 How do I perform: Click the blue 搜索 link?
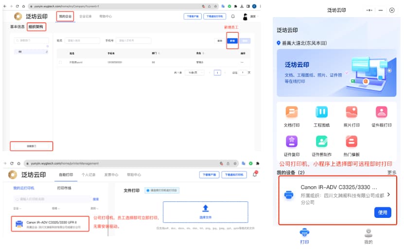[x=96, y=199]
